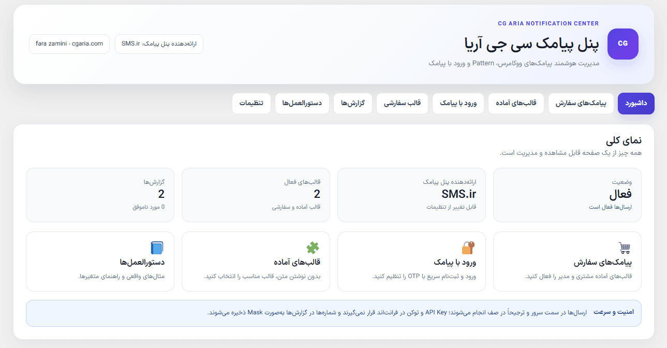Go to the ورود با پیامک tab
The image size is (667, 348).
(x=458, y=104)
